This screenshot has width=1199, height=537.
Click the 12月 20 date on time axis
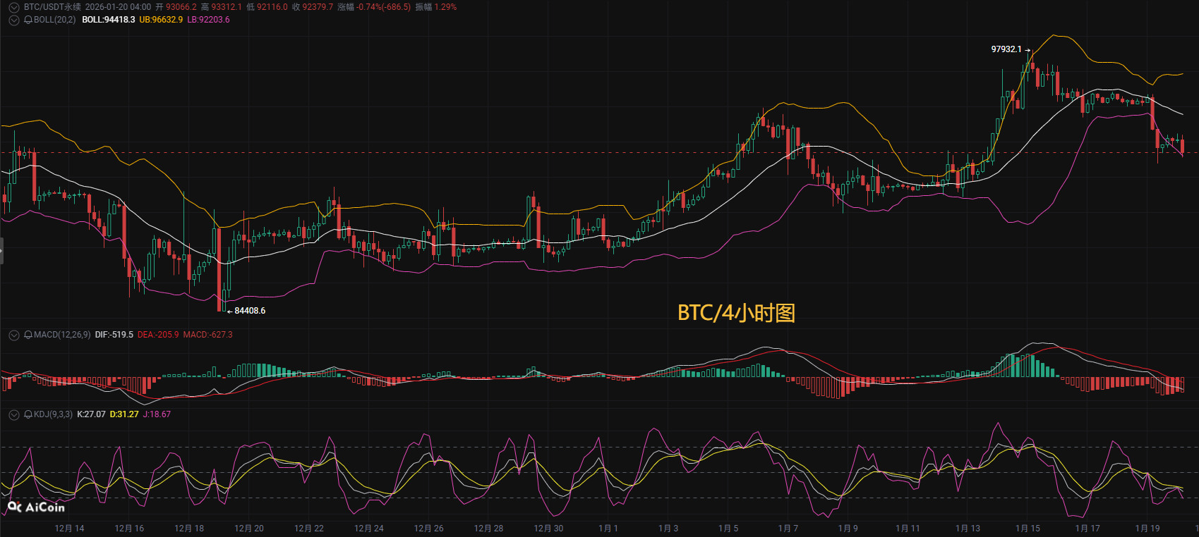[249, 529]
